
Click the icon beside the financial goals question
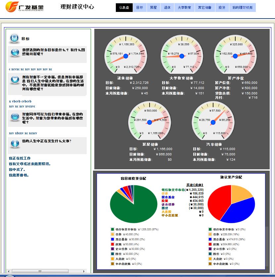click(x=15, y=52)
